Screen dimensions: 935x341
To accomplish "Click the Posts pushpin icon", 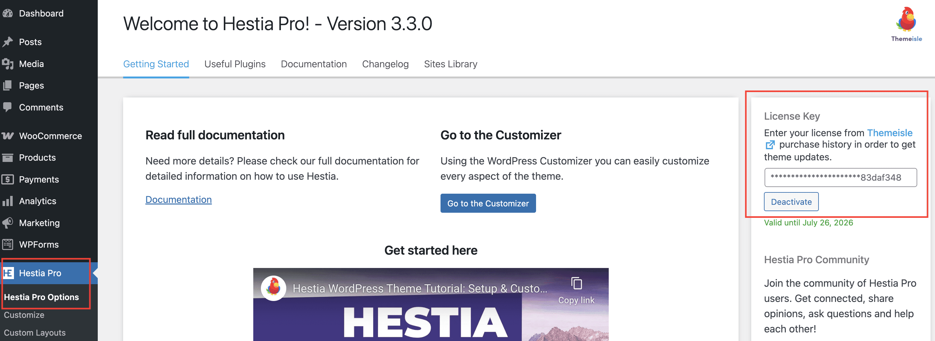I will pos(8,42).
